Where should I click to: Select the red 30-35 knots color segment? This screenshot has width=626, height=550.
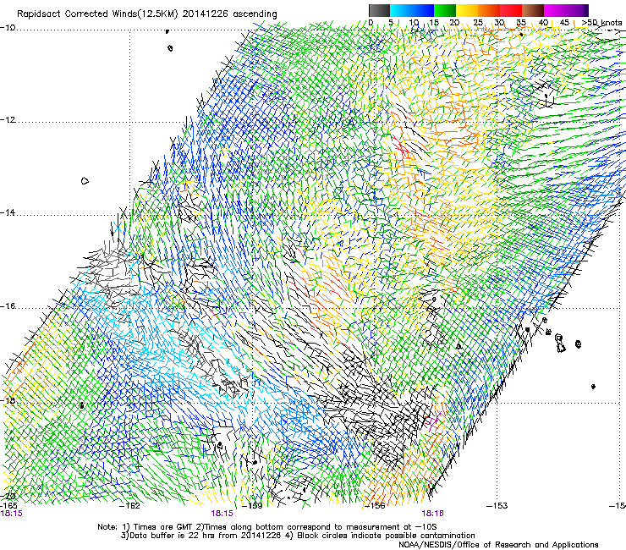pyautogui.click(x=511, y=10)
